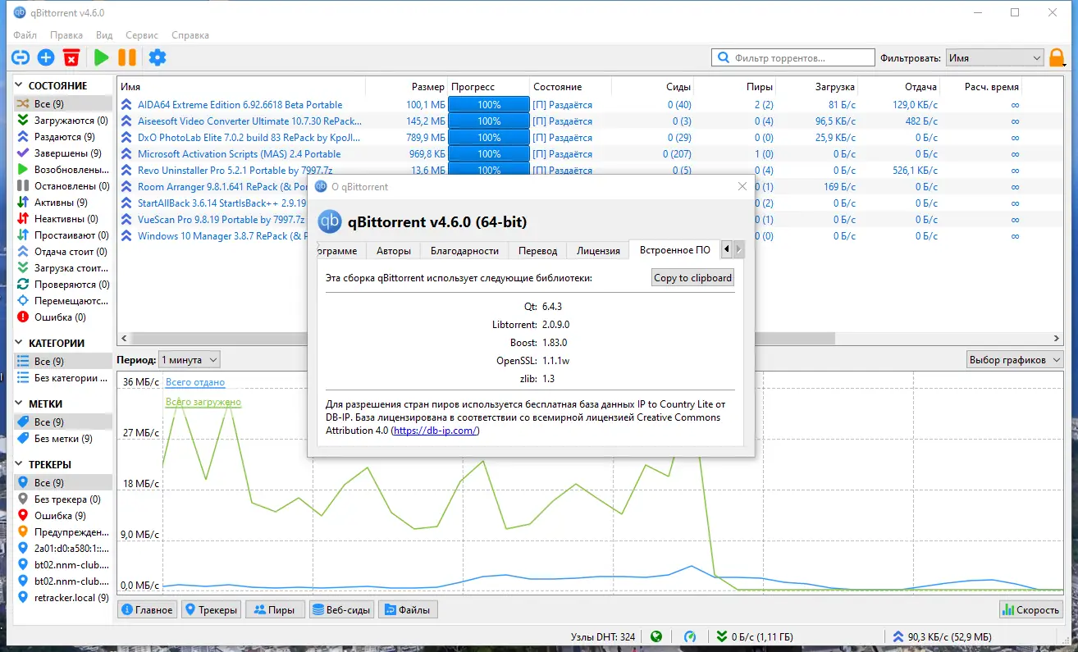The width and height of the screenshot is (1078, 652).
Task: Click the alternative speed limits gauge icon
Action: pyautogui.click(x=690, y=636)
